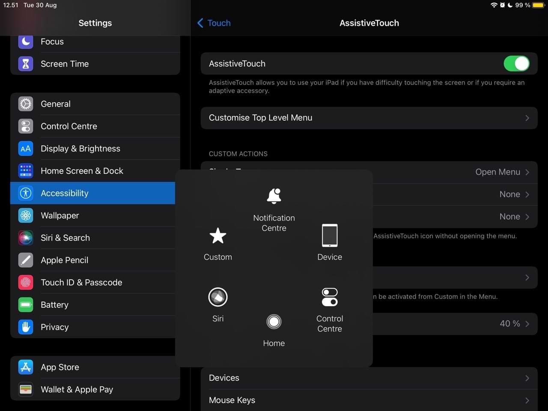Tap the 12.51 clock in status bar
This screenshot has height=411, width=548.
11,5
